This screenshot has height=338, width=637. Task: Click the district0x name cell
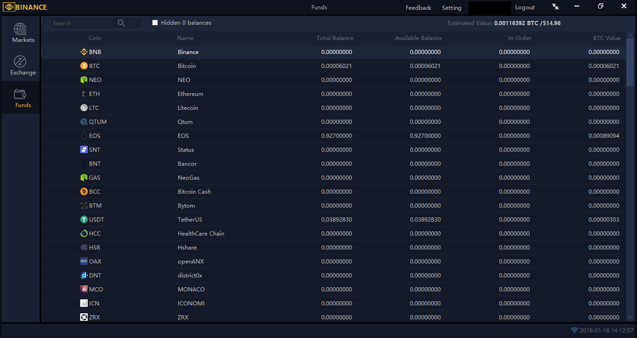tap(190, 276)
